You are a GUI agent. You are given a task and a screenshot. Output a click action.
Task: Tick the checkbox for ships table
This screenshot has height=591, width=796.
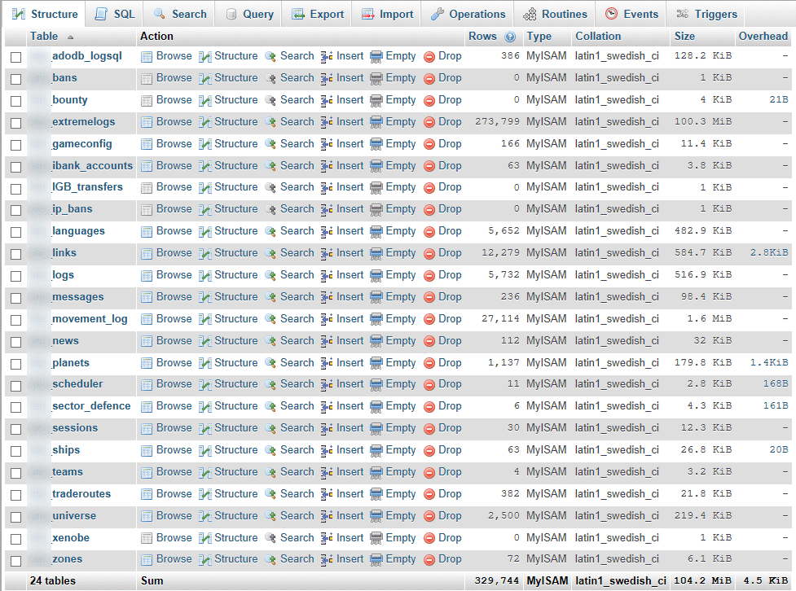[15, 451]
